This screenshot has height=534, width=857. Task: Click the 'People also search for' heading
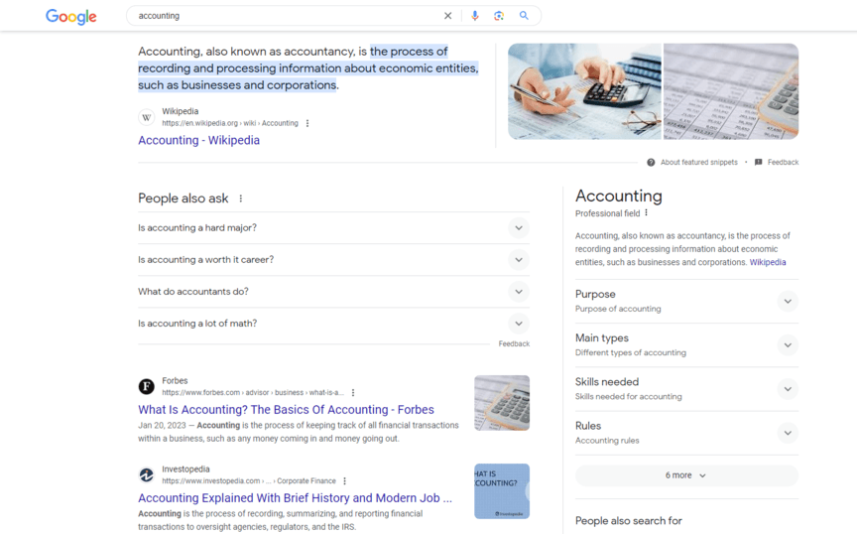pos(629,521)
